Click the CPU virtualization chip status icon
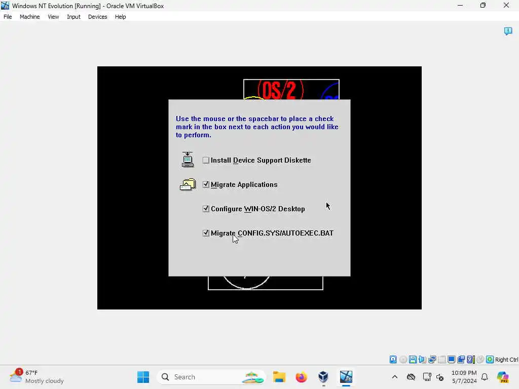The image size is (519, 389). pyautogui.click(x=471, y=359)
